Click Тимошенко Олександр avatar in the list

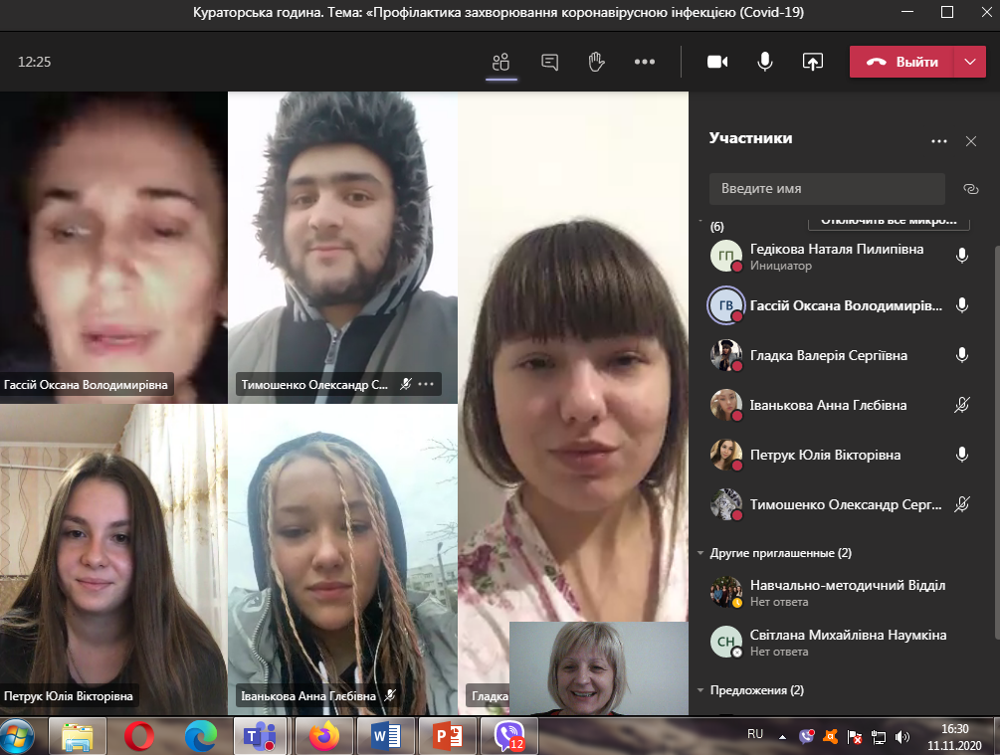click(726, 504)
